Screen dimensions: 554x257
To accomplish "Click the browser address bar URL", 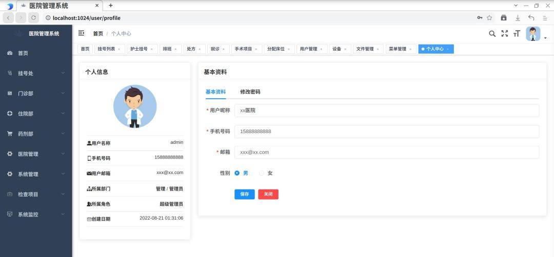I will (87, 18).
